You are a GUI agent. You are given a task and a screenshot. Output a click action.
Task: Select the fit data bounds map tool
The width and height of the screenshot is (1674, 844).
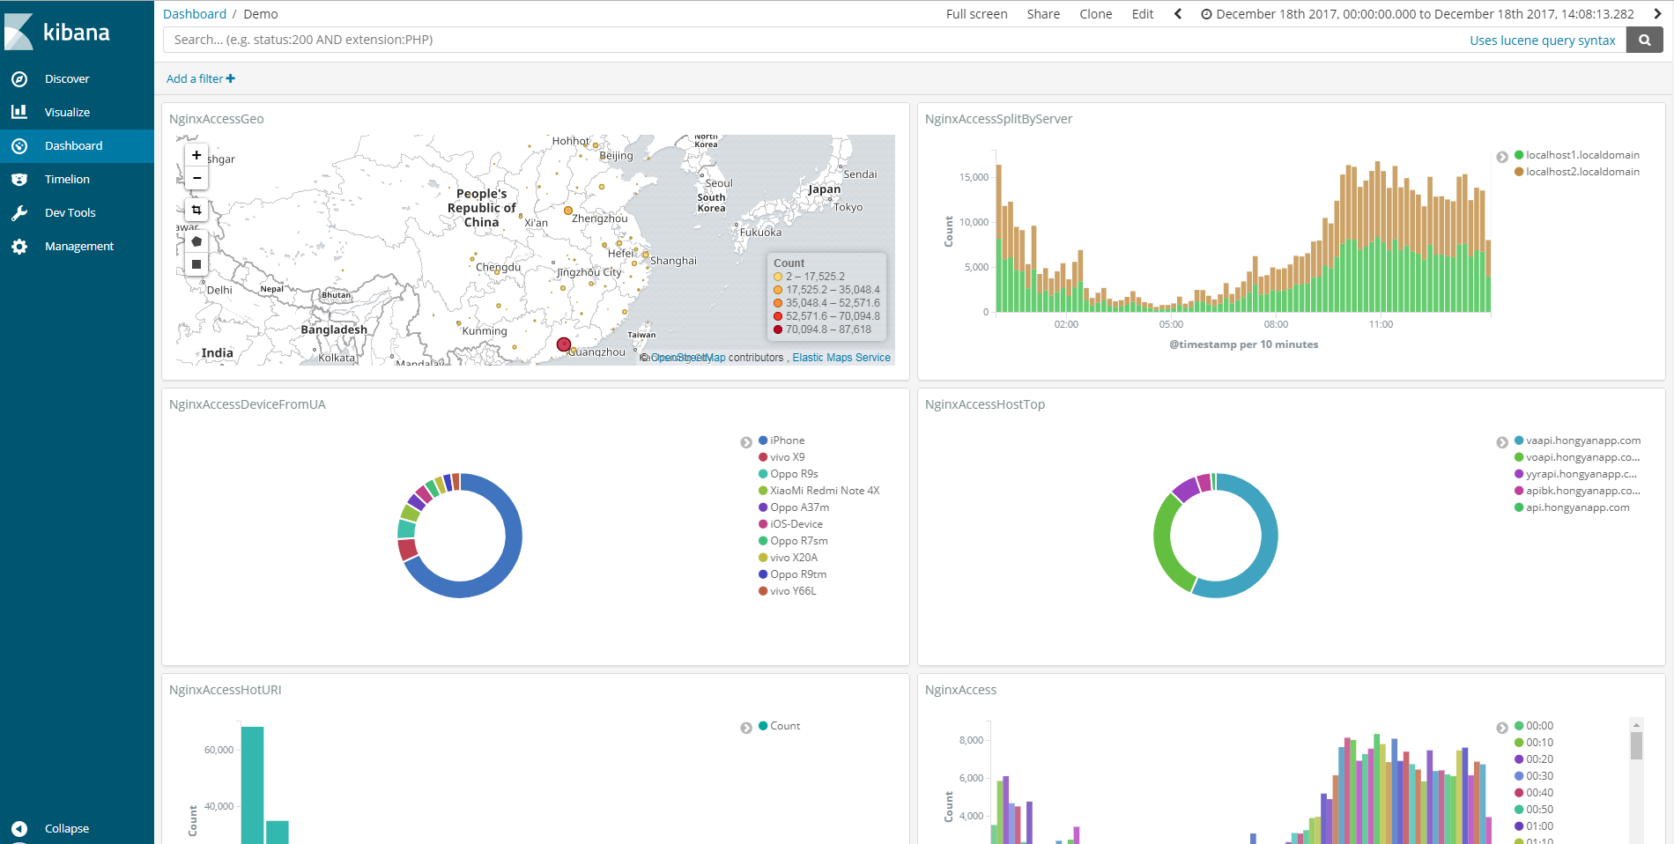coord(196,210)
